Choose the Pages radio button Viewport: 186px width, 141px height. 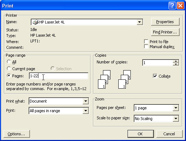[9, 75]
